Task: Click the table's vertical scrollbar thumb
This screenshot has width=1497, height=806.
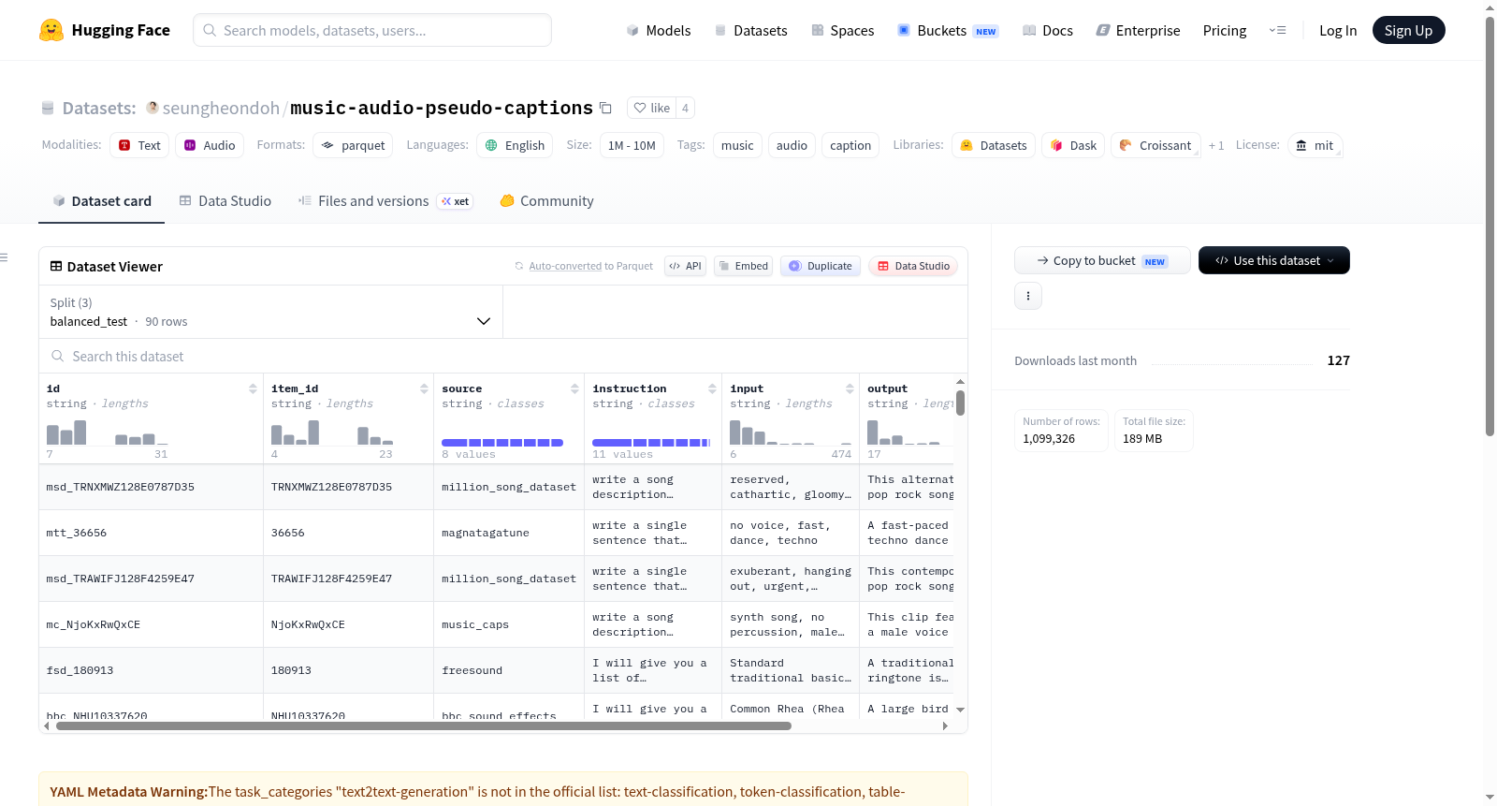Action: pyautogui.click(x=960, y=403)
